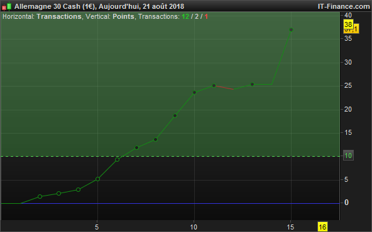Click the y-axis value 35
This screenshot has height=232, width=372.
tap(348, 38)
